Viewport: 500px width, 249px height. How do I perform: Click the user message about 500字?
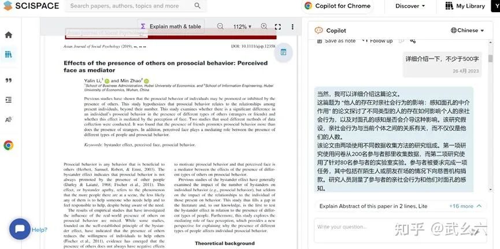click(x=442, y=59)
